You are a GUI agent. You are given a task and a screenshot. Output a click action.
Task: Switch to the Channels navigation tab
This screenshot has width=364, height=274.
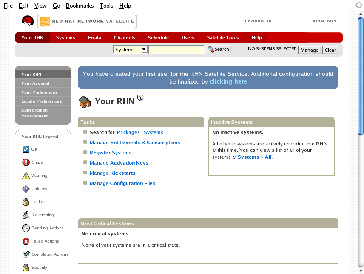(125, 38)
